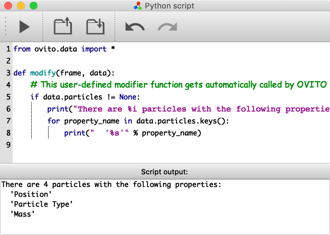Minimize the Python script window
Screen dimensions: 330x235
pyautogui.click(x=21, y=6)
